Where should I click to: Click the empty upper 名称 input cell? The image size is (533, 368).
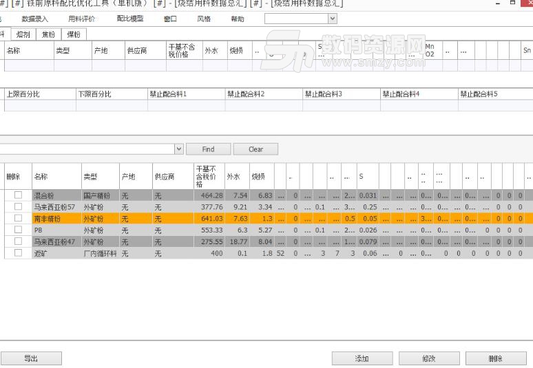pyautogui.click(x=29, y=65)
